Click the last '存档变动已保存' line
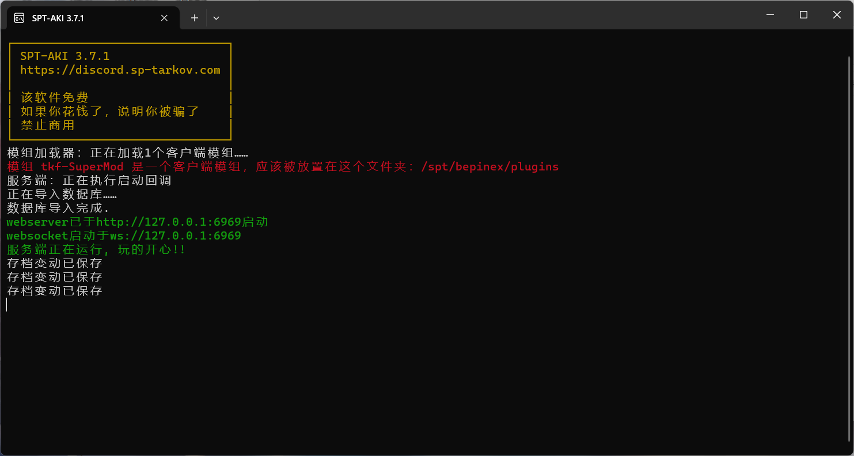 [x=55, y=291]
